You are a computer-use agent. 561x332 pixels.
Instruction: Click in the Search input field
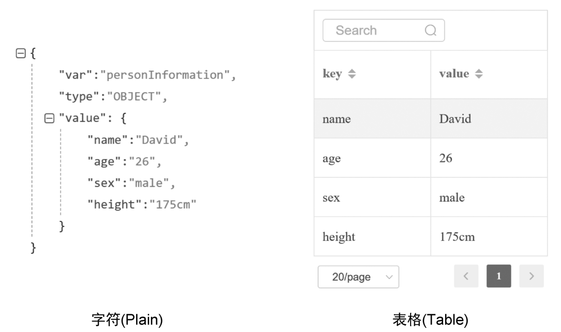pyautogui.click(x=374, y=30)
